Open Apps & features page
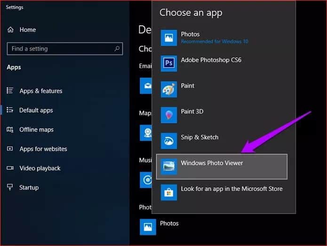Screen dimensions: 327x246 coord(41,91)
